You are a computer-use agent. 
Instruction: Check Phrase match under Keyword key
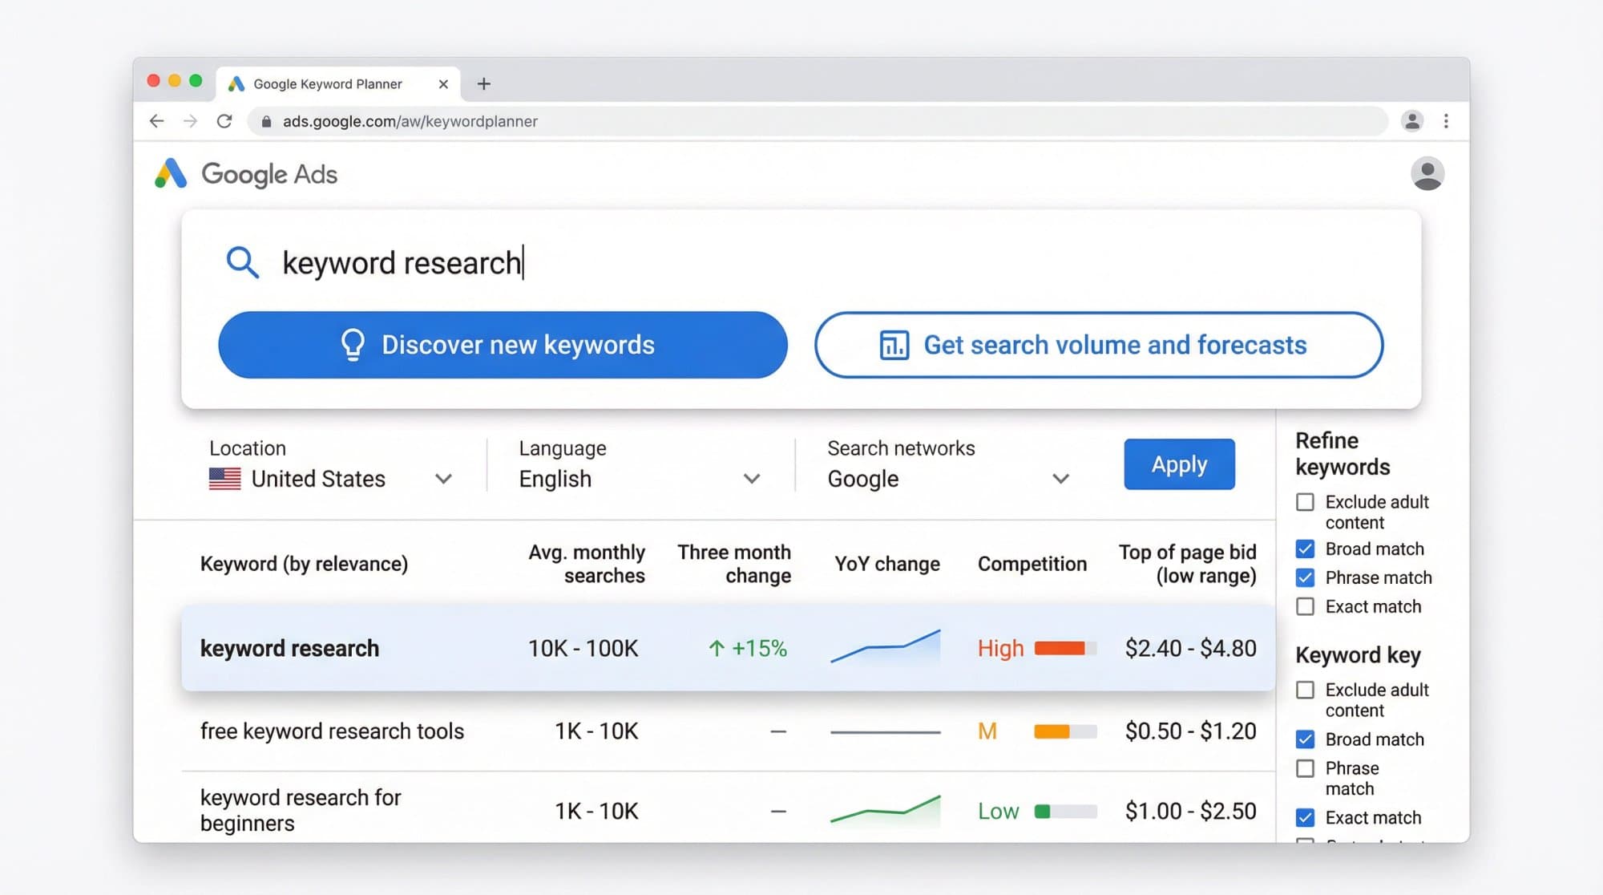1305,768
